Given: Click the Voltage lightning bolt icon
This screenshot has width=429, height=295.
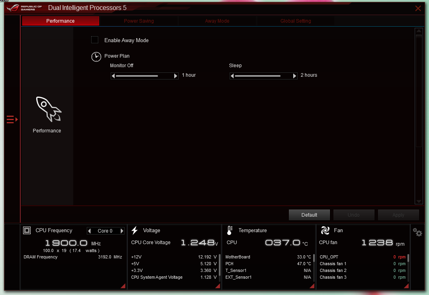Looking at the screenshot, I should pyautogui.click(x=135, y=231).
